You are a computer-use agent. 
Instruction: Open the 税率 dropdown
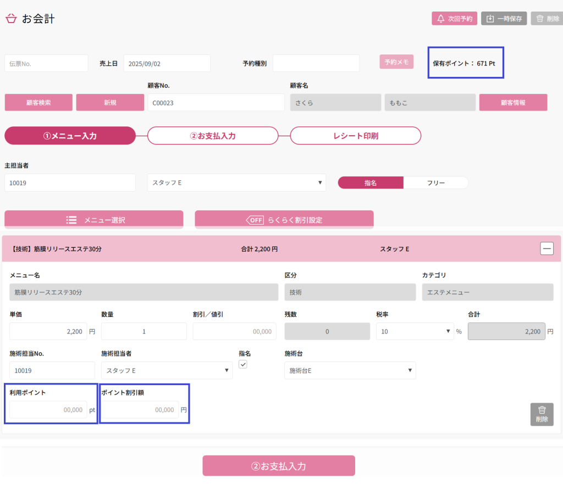coord(413,331)
